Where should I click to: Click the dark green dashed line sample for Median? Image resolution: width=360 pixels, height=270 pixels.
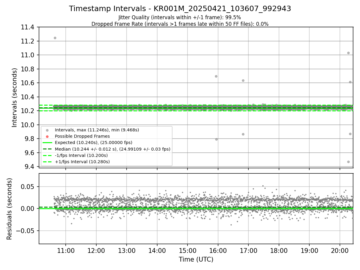pos(47,149)
